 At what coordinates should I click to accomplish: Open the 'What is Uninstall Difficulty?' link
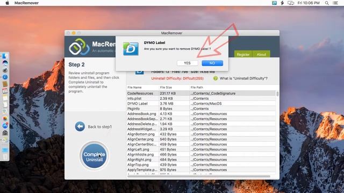[243, 78]
